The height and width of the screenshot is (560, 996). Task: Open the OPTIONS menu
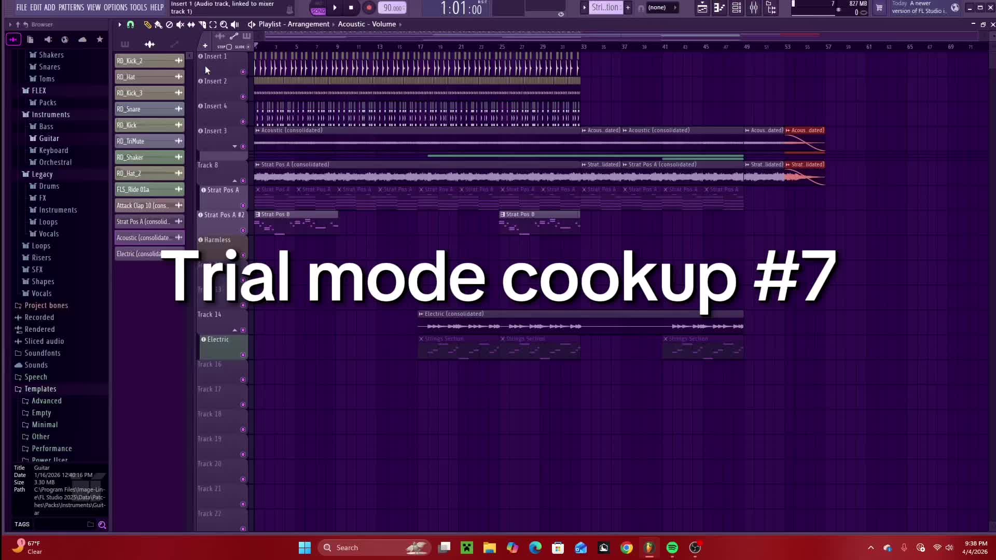(116, 8)
